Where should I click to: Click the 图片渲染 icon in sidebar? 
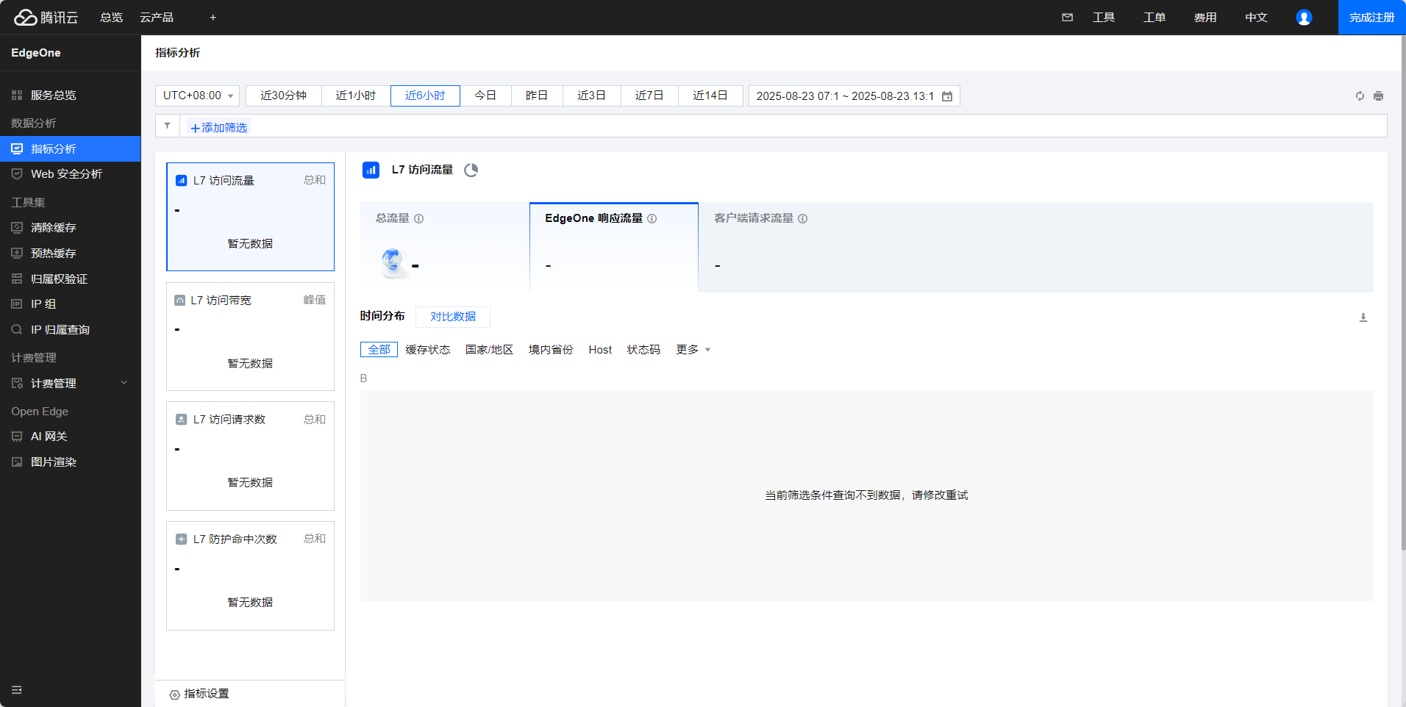pyautogui.click(x=17, y=462)
